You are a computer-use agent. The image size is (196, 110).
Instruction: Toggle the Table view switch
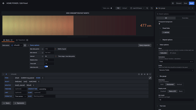[x=112, y=8]
